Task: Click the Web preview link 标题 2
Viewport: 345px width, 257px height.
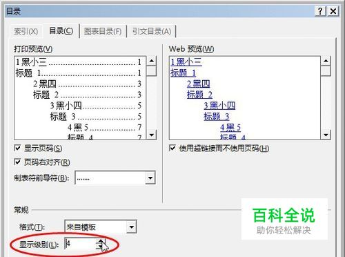Action: 199,95
